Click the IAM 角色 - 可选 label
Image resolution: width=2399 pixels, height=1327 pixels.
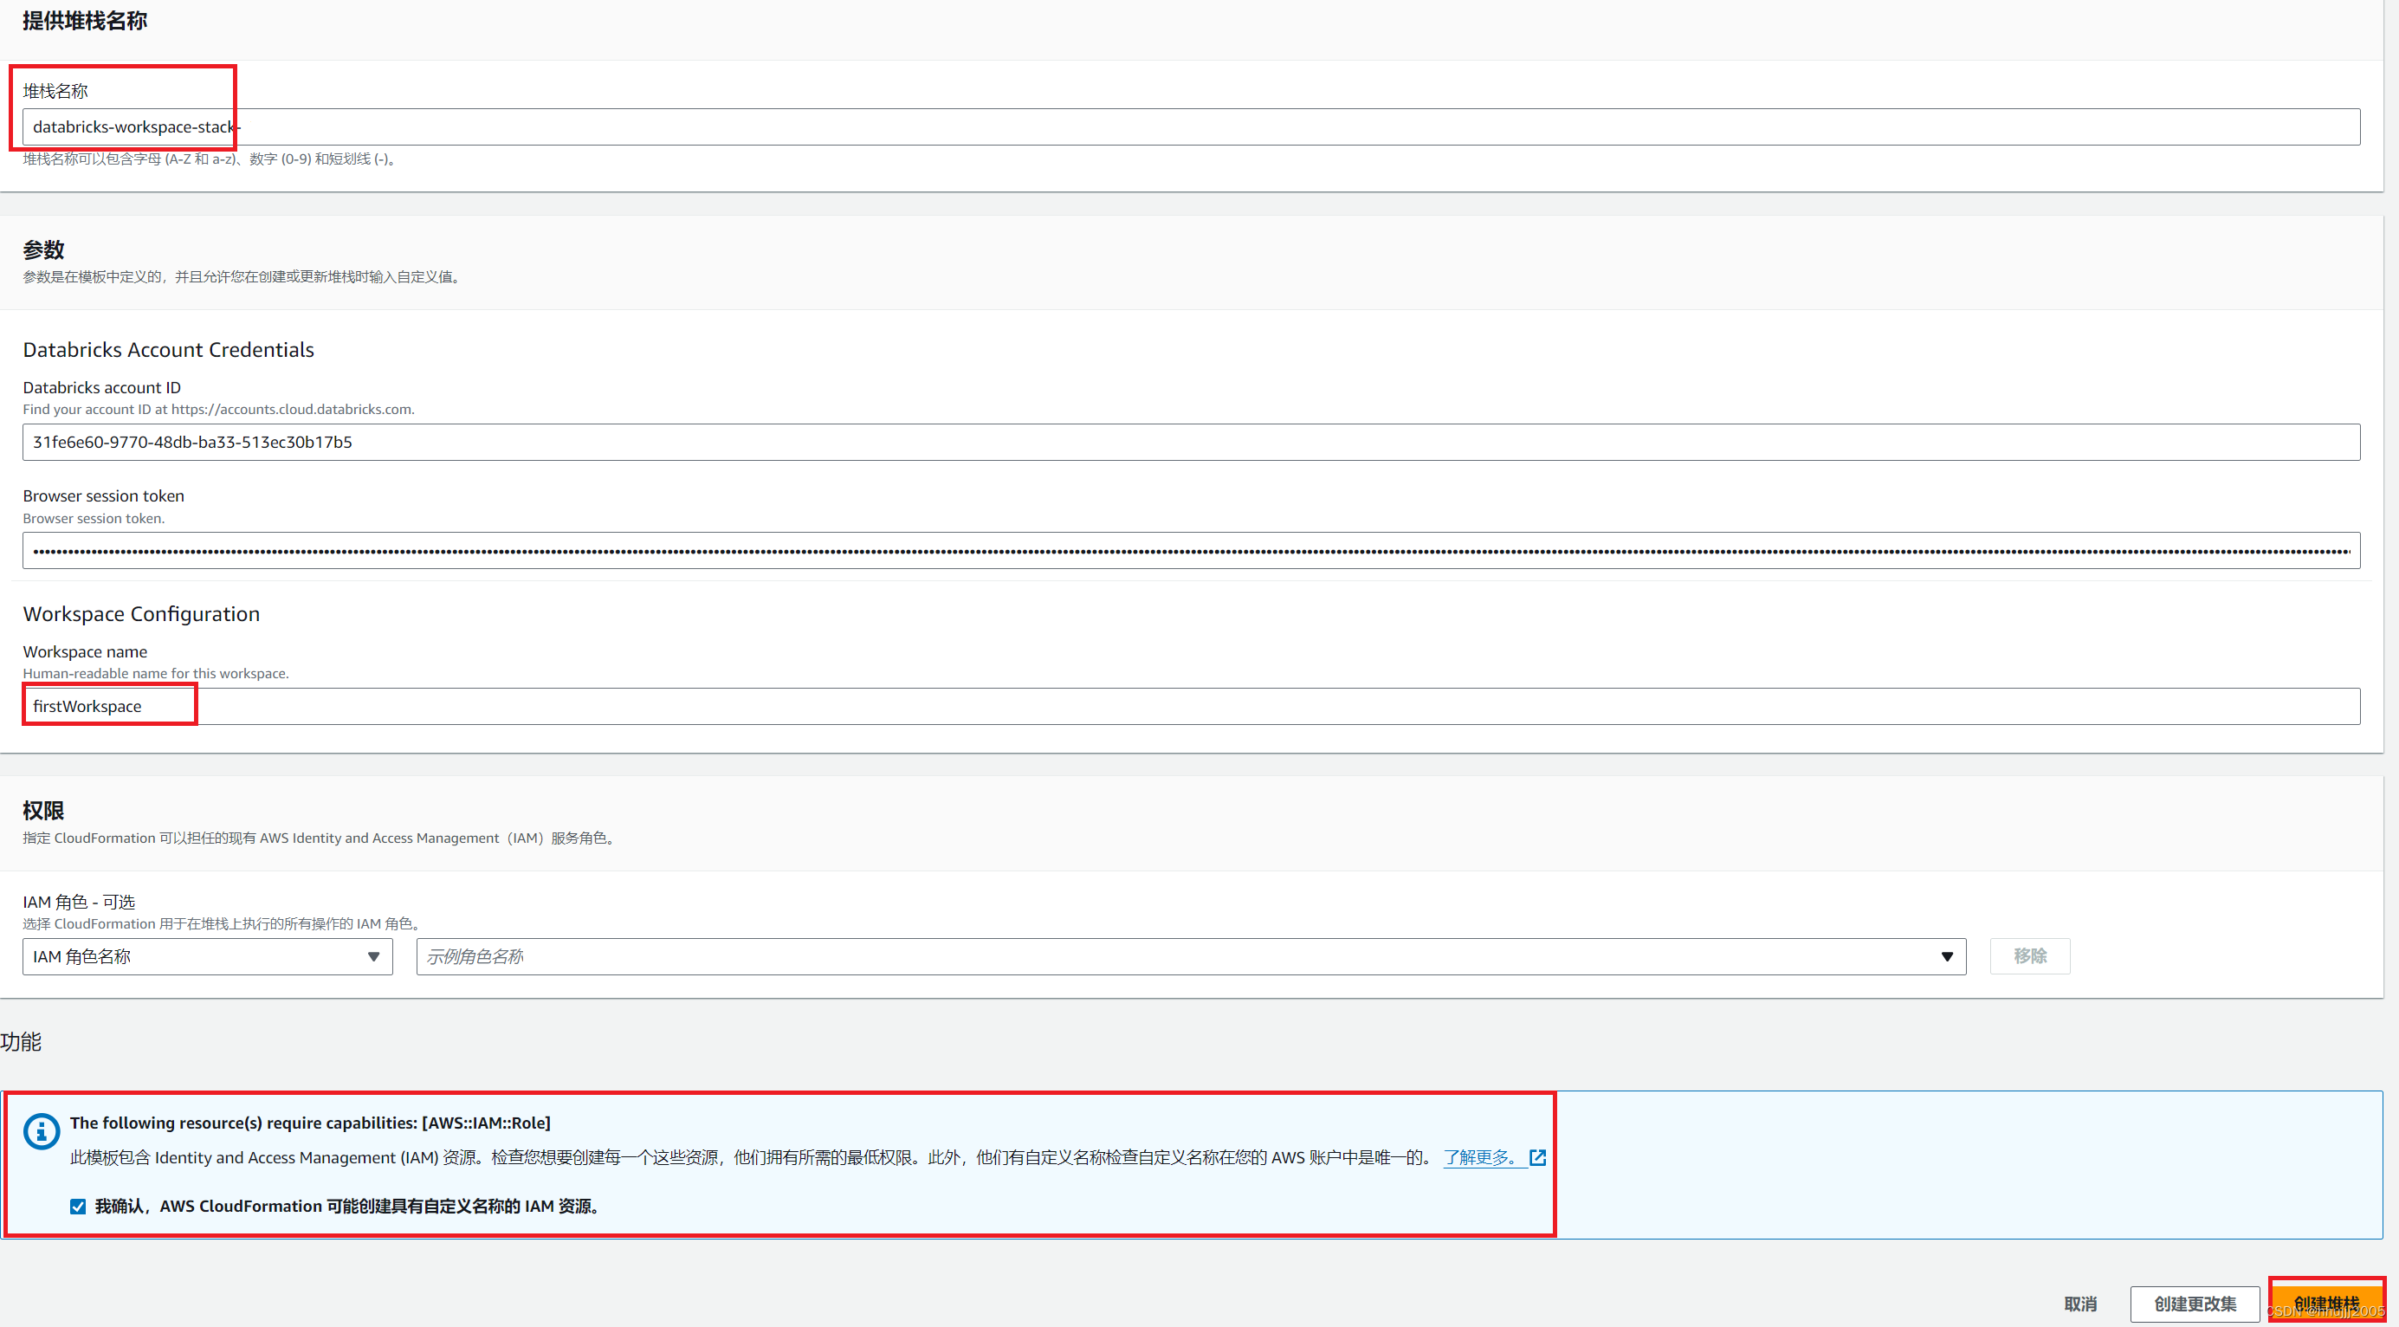pos(79,903)
